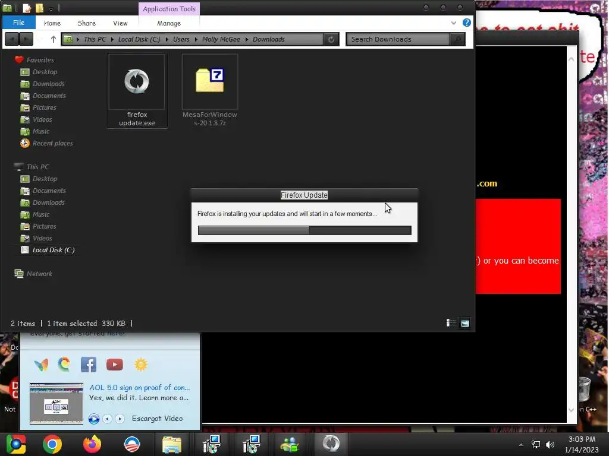
Task: Click the Downloads breadcrumb segment
Action: pos(268,39)
